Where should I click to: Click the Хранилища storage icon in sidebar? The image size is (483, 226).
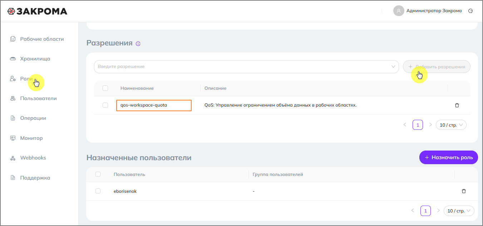13,59
